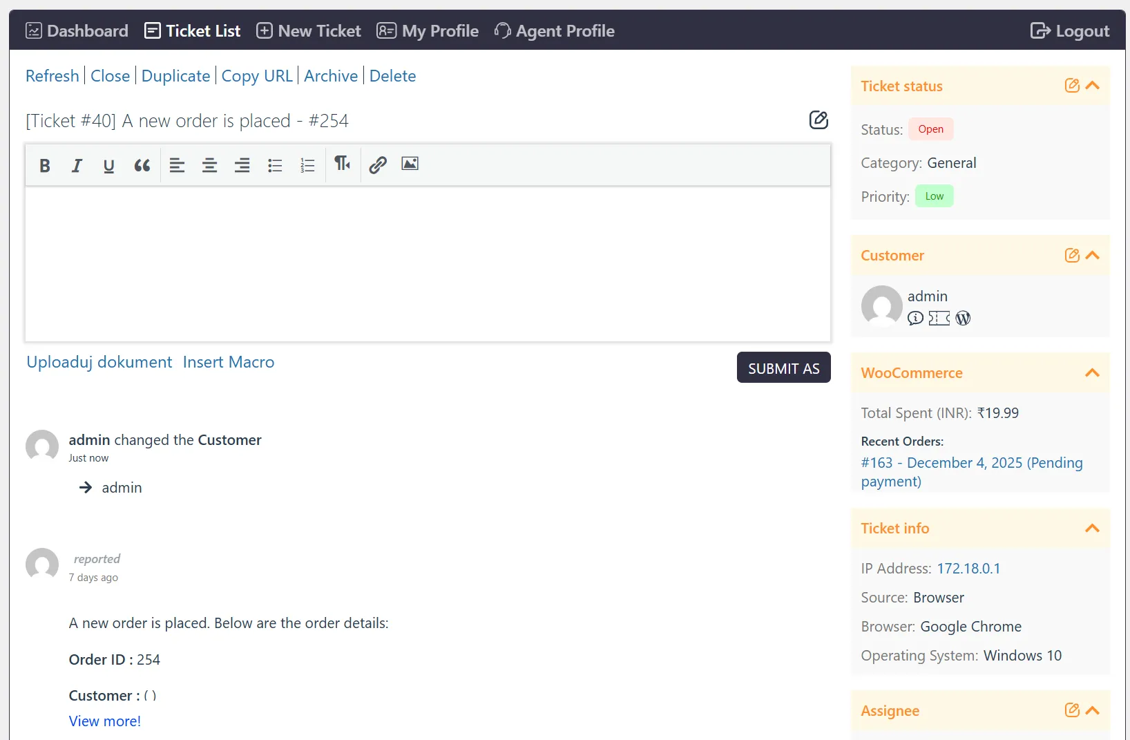Image resolution: width=1130 pixels, height=740 pixels.
Task: Insert a numbered list in the reply
Action: pos(307,165)
